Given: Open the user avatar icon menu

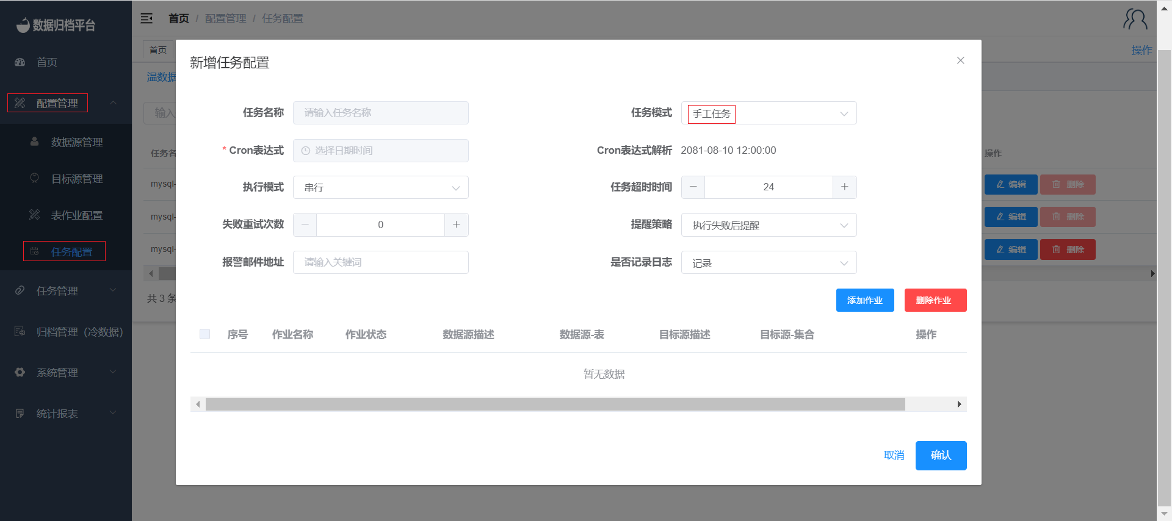Looking at the screenshot, I should click(1135, 19).
